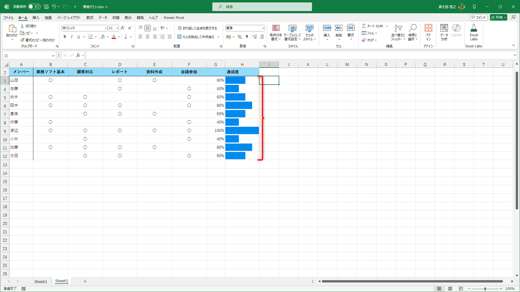Expand the font size dropdown
This screenshot has width=520, height=292.
tap(117, 28)
